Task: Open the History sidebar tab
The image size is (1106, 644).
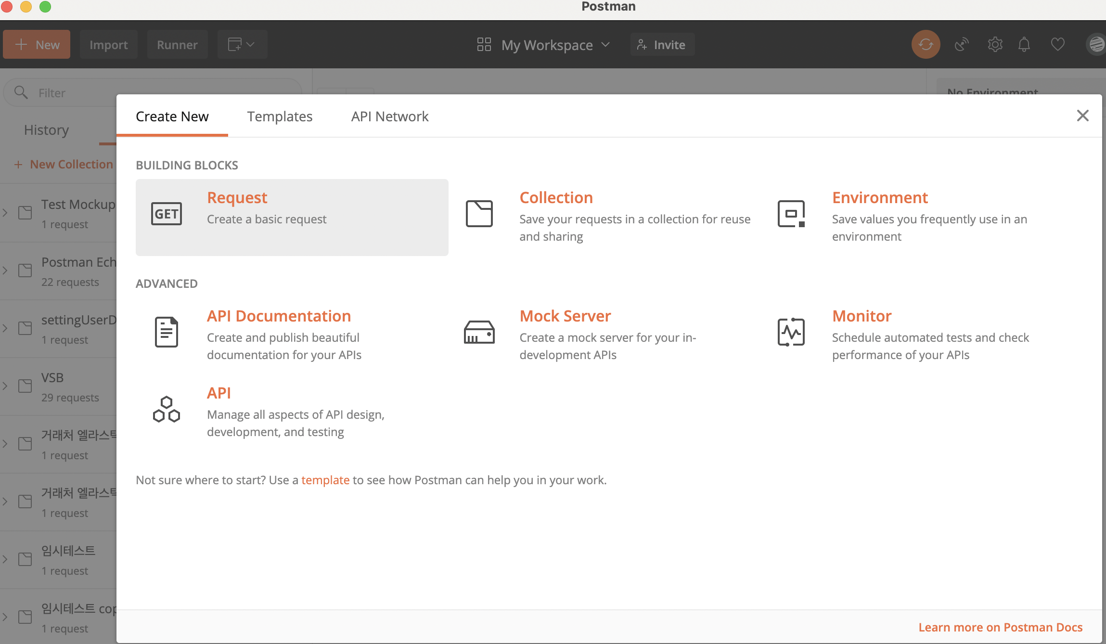Action: 46,130
